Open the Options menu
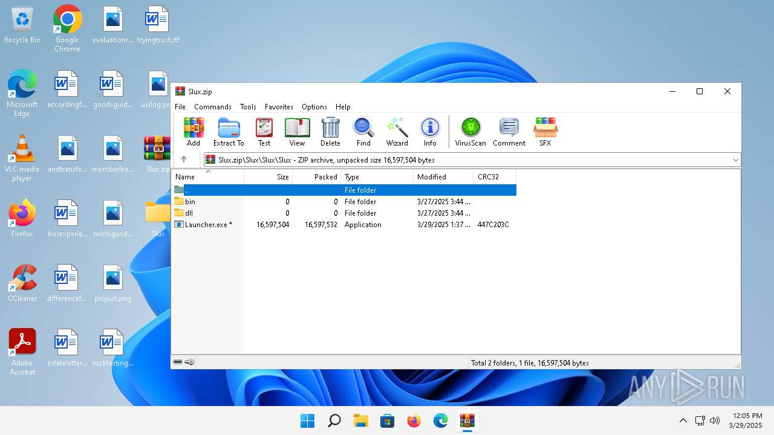The height and width of the screenshot is (435, 774). coord(314,107)
